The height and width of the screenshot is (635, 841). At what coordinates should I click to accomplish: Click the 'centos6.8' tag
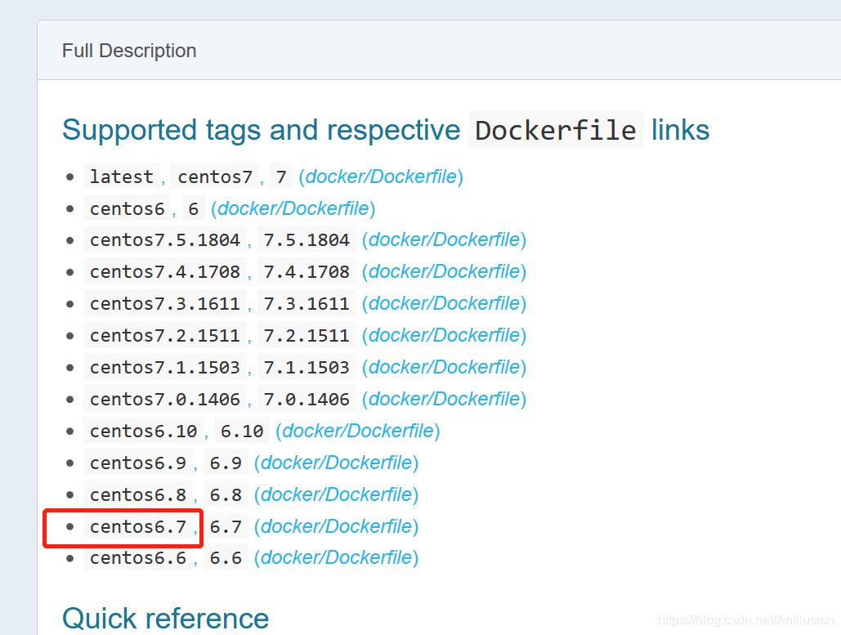pyautogui.click(x=138, y=494)
